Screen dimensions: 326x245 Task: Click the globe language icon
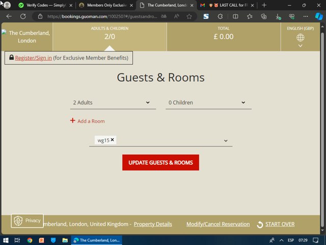[x=300, y=37]
